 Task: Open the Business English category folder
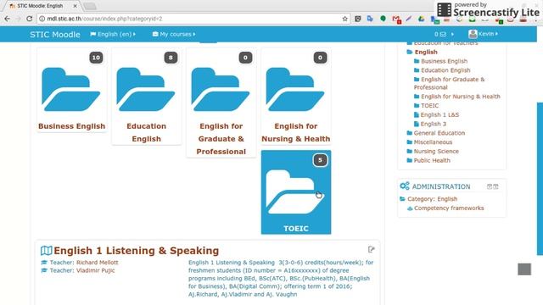71,89
